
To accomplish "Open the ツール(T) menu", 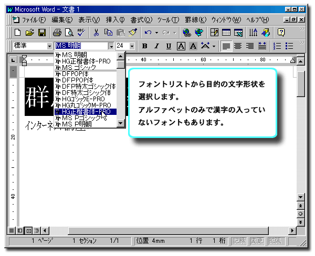I will tap(168, 20).
